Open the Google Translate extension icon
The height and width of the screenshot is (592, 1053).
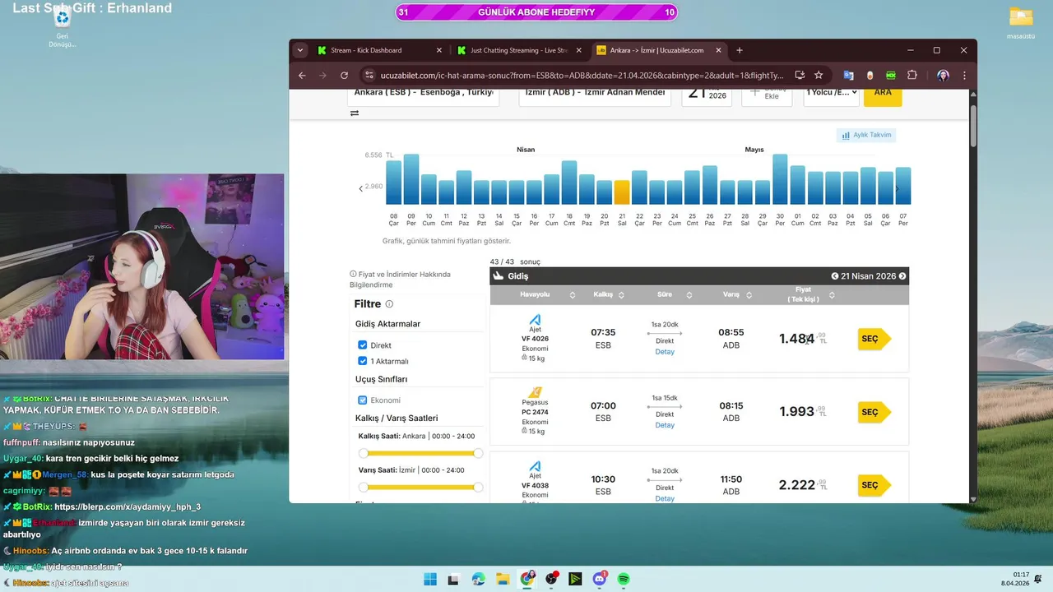(848, 75)
